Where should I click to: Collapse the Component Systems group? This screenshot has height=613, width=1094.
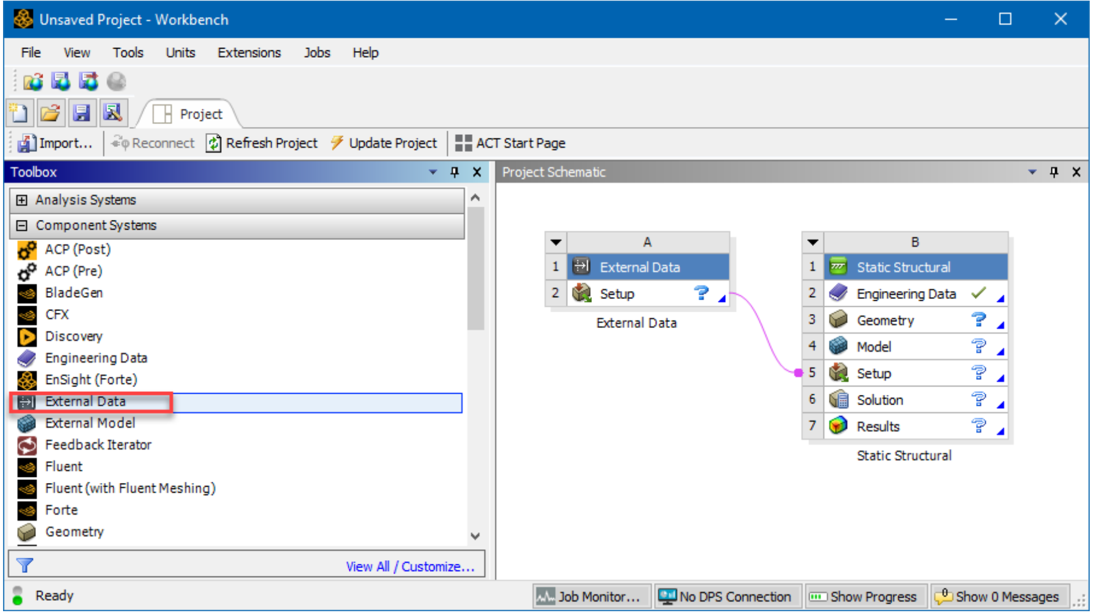coord(22,226)
